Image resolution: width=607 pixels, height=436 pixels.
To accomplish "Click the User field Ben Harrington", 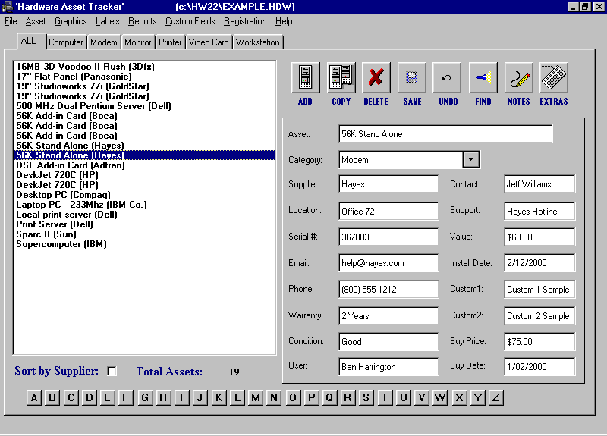I will 388,367.
